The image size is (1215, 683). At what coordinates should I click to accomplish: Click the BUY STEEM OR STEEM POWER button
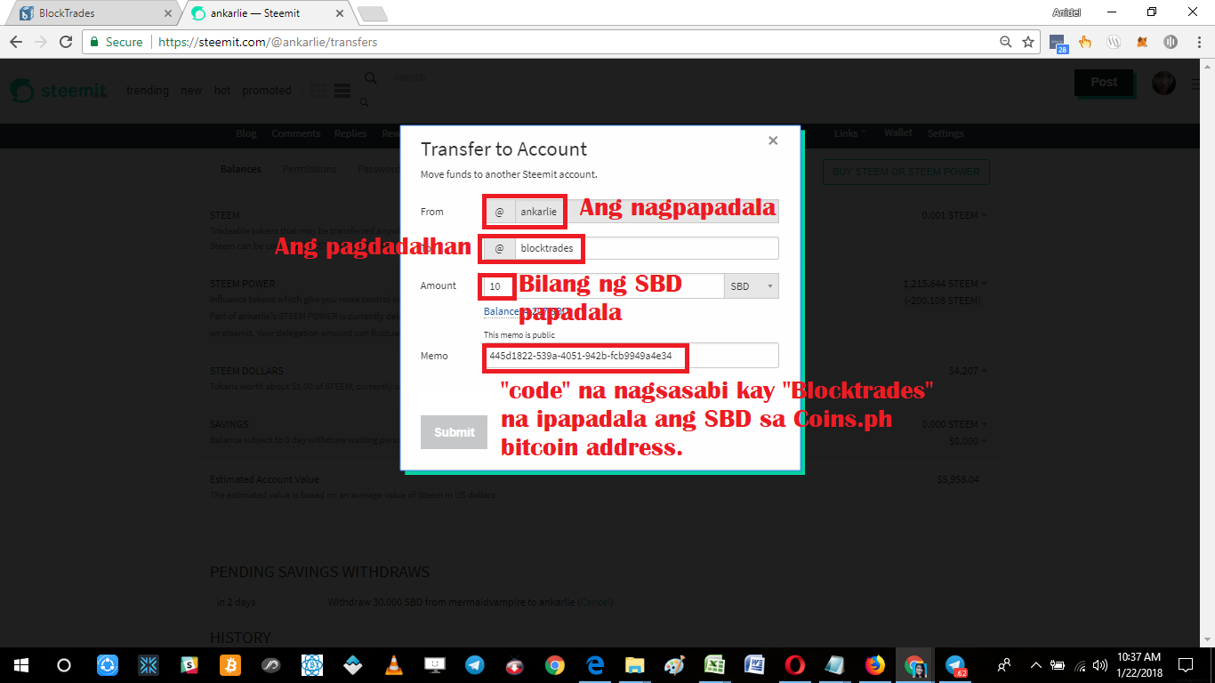click(x=906, y=172)
